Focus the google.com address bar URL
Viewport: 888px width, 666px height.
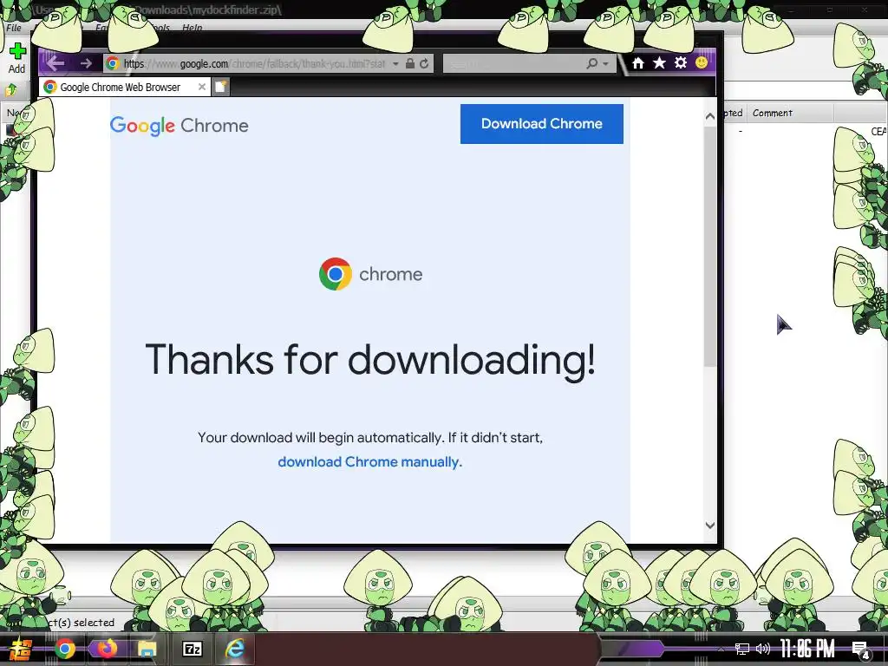tap(254, 63)
